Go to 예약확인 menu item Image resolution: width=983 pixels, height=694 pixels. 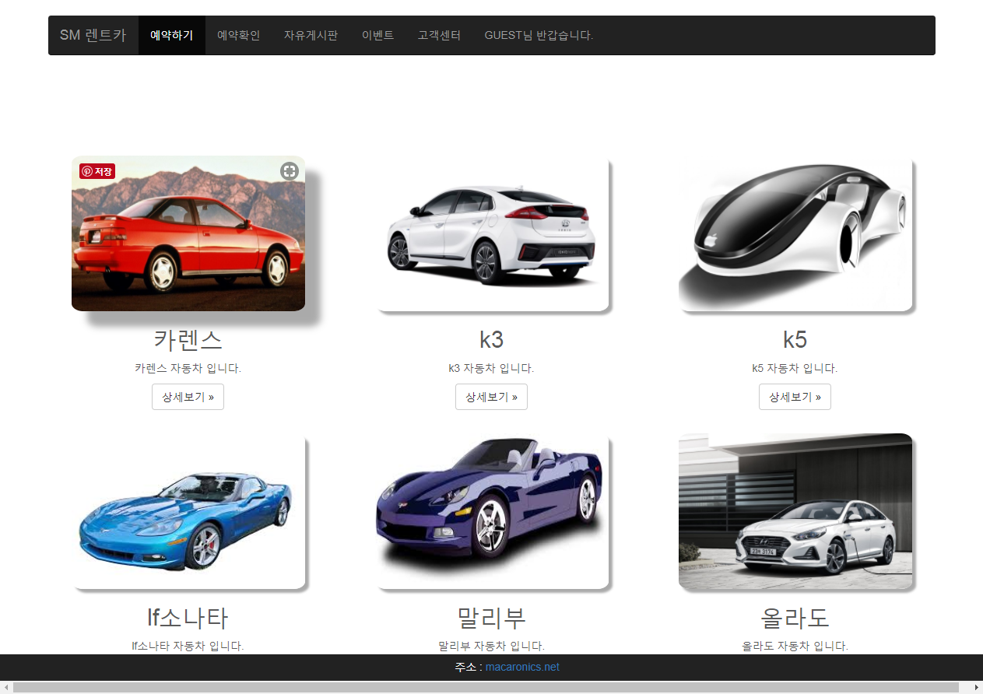click(238, 35)
